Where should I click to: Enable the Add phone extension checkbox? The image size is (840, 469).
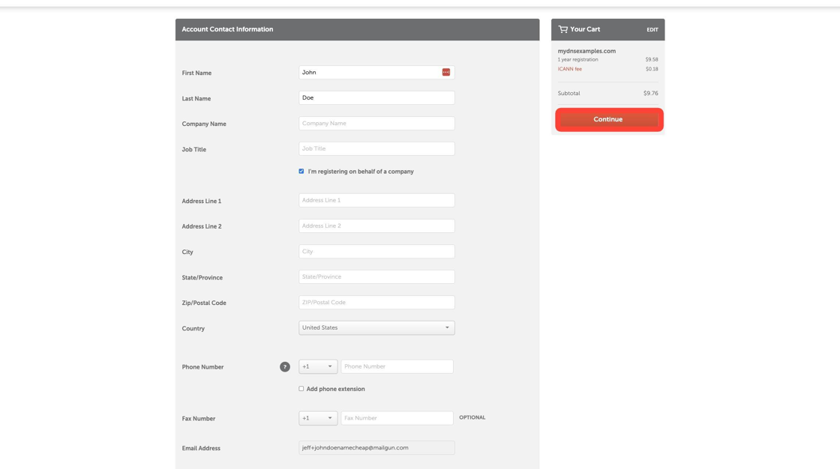(x=301, y=389)
